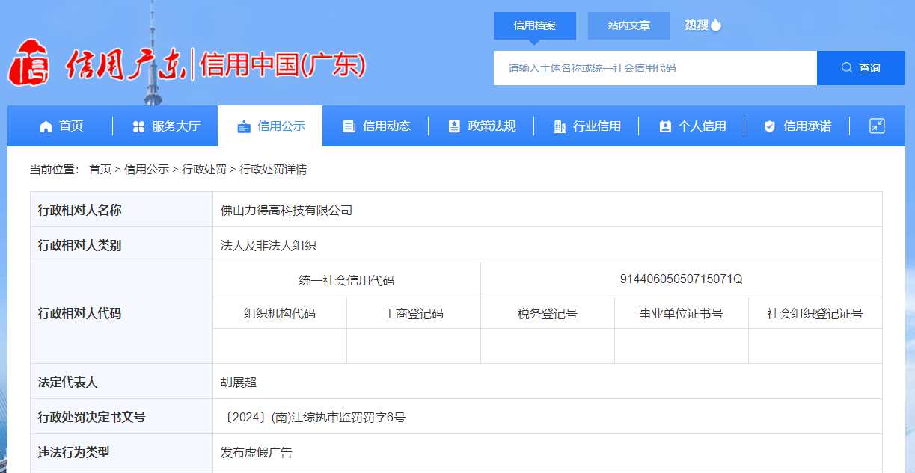Click the 当前位置 breadcrumb label
This screenshot has height=473, width=915.
(54, 170)
